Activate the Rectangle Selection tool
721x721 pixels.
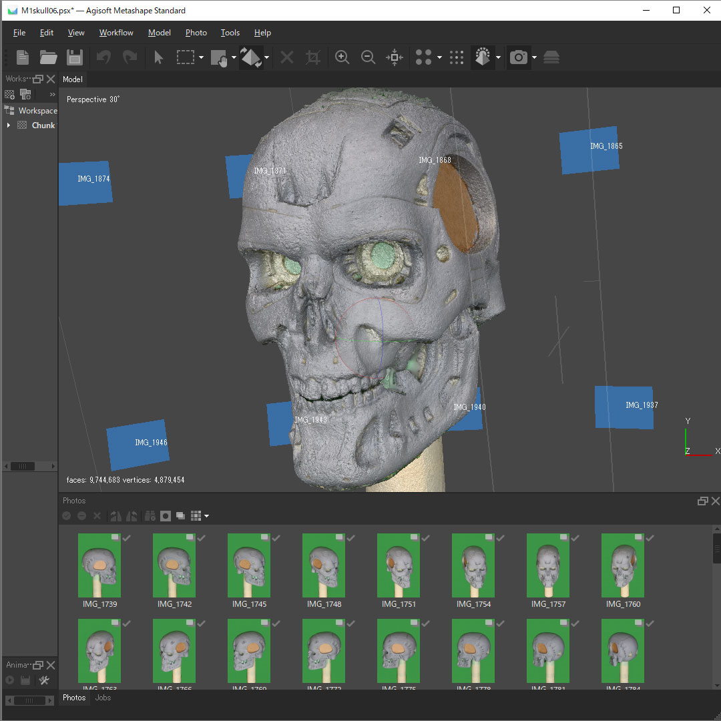186,57
